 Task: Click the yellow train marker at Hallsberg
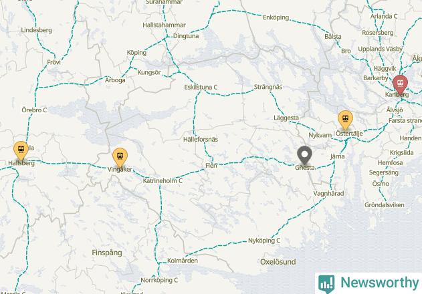pyautogui.click(x=21, y=150)
